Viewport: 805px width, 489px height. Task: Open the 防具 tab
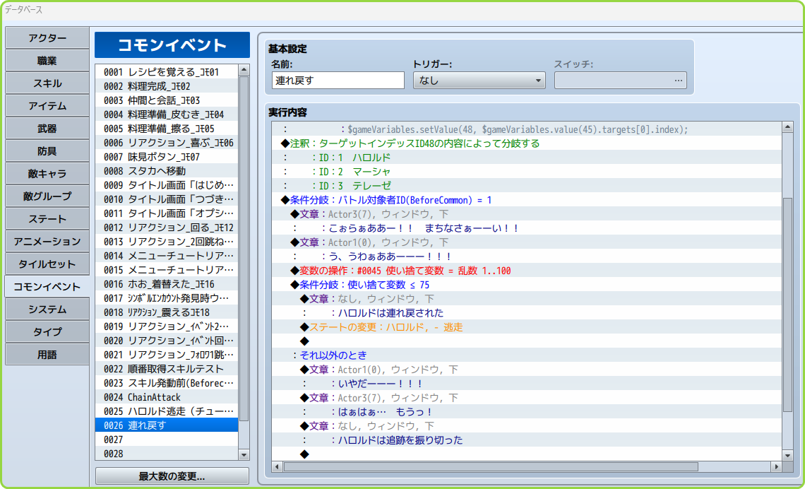click(47, 151)
